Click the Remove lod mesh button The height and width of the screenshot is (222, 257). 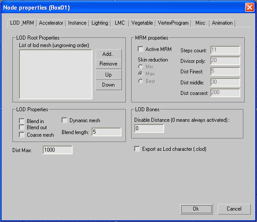coord(109,64)
